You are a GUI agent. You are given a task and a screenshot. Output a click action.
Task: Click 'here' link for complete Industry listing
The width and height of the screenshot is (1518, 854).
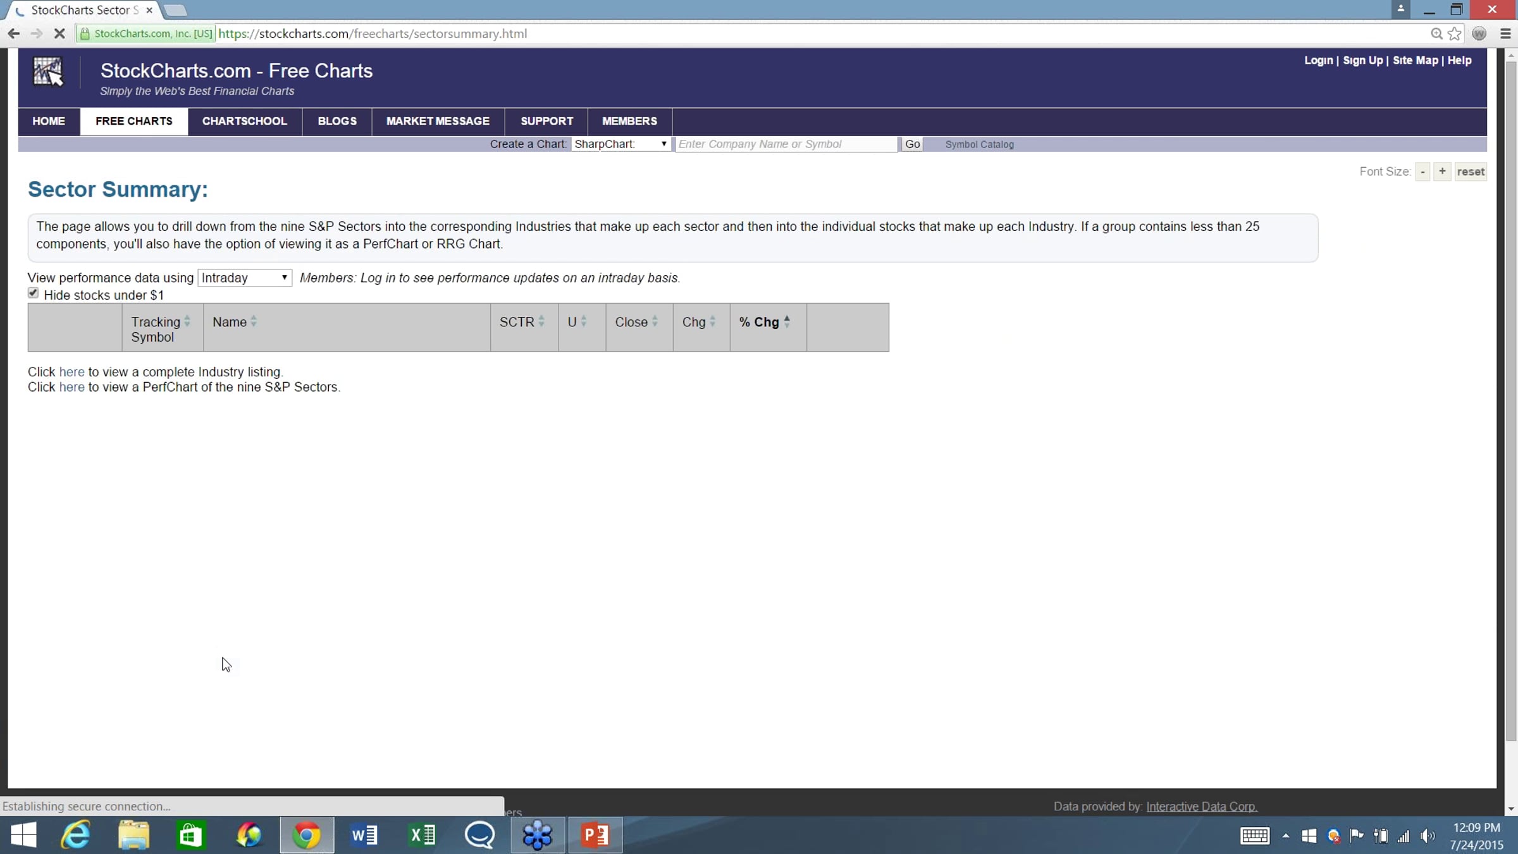tap(71, 372)
